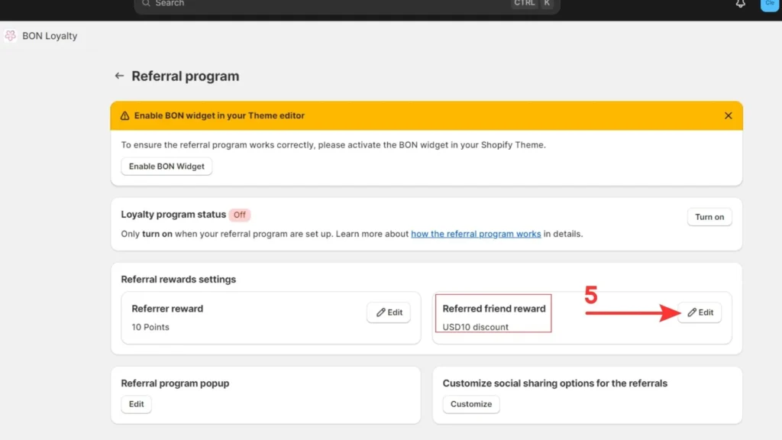Edit the Referrer reward

(389, 312)
